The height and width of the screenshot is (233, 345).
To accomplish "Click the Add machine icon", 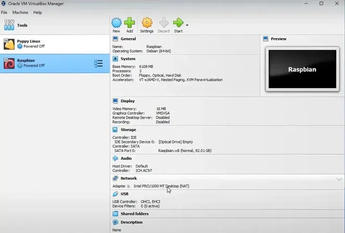I will click(x=130, y=22).
